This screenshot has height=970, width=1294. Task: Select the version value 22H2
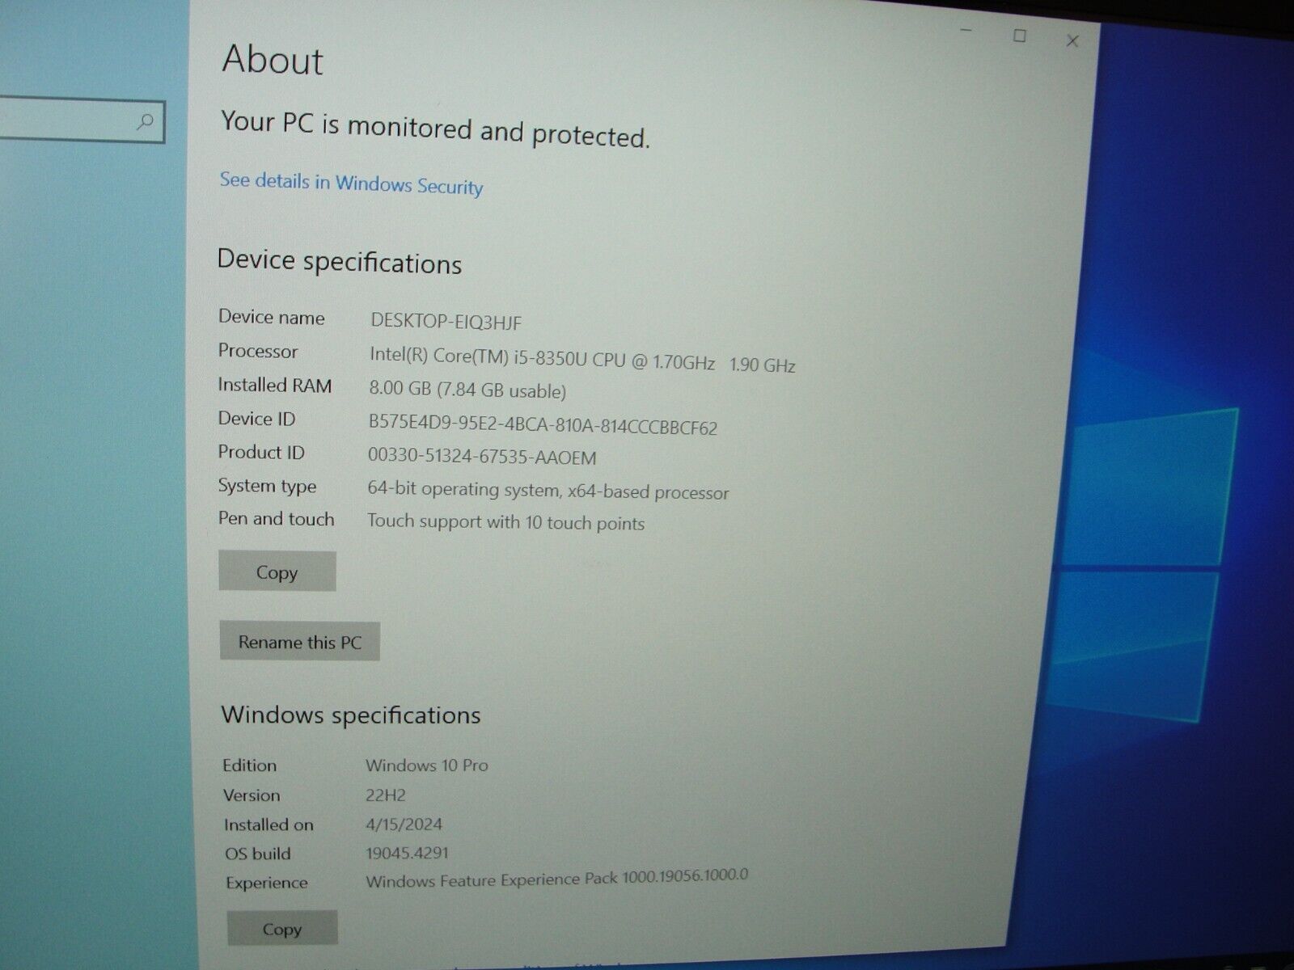pyautogui.click(x=386, y=795)
